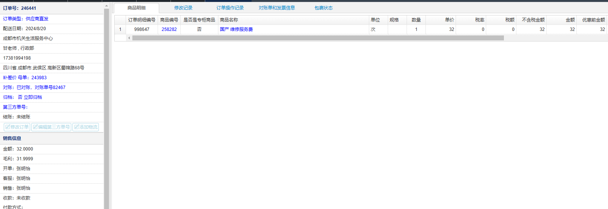The height and width of the screenshot is (209, 608).
Task: Click the 编辑第三方单号 button
Action: [x=51, y=127]
